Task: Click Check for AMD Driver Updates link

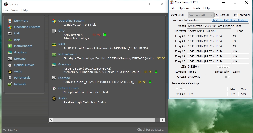Action: click(x=230, y=20)
